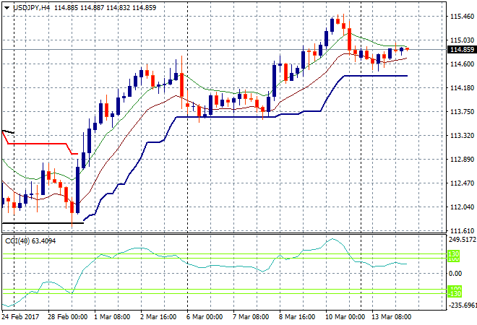This screenshot has width=477, height=325.
Task: Select the CCI(40) 63.4094 indicator label
Action: click(x=30, y=241)
